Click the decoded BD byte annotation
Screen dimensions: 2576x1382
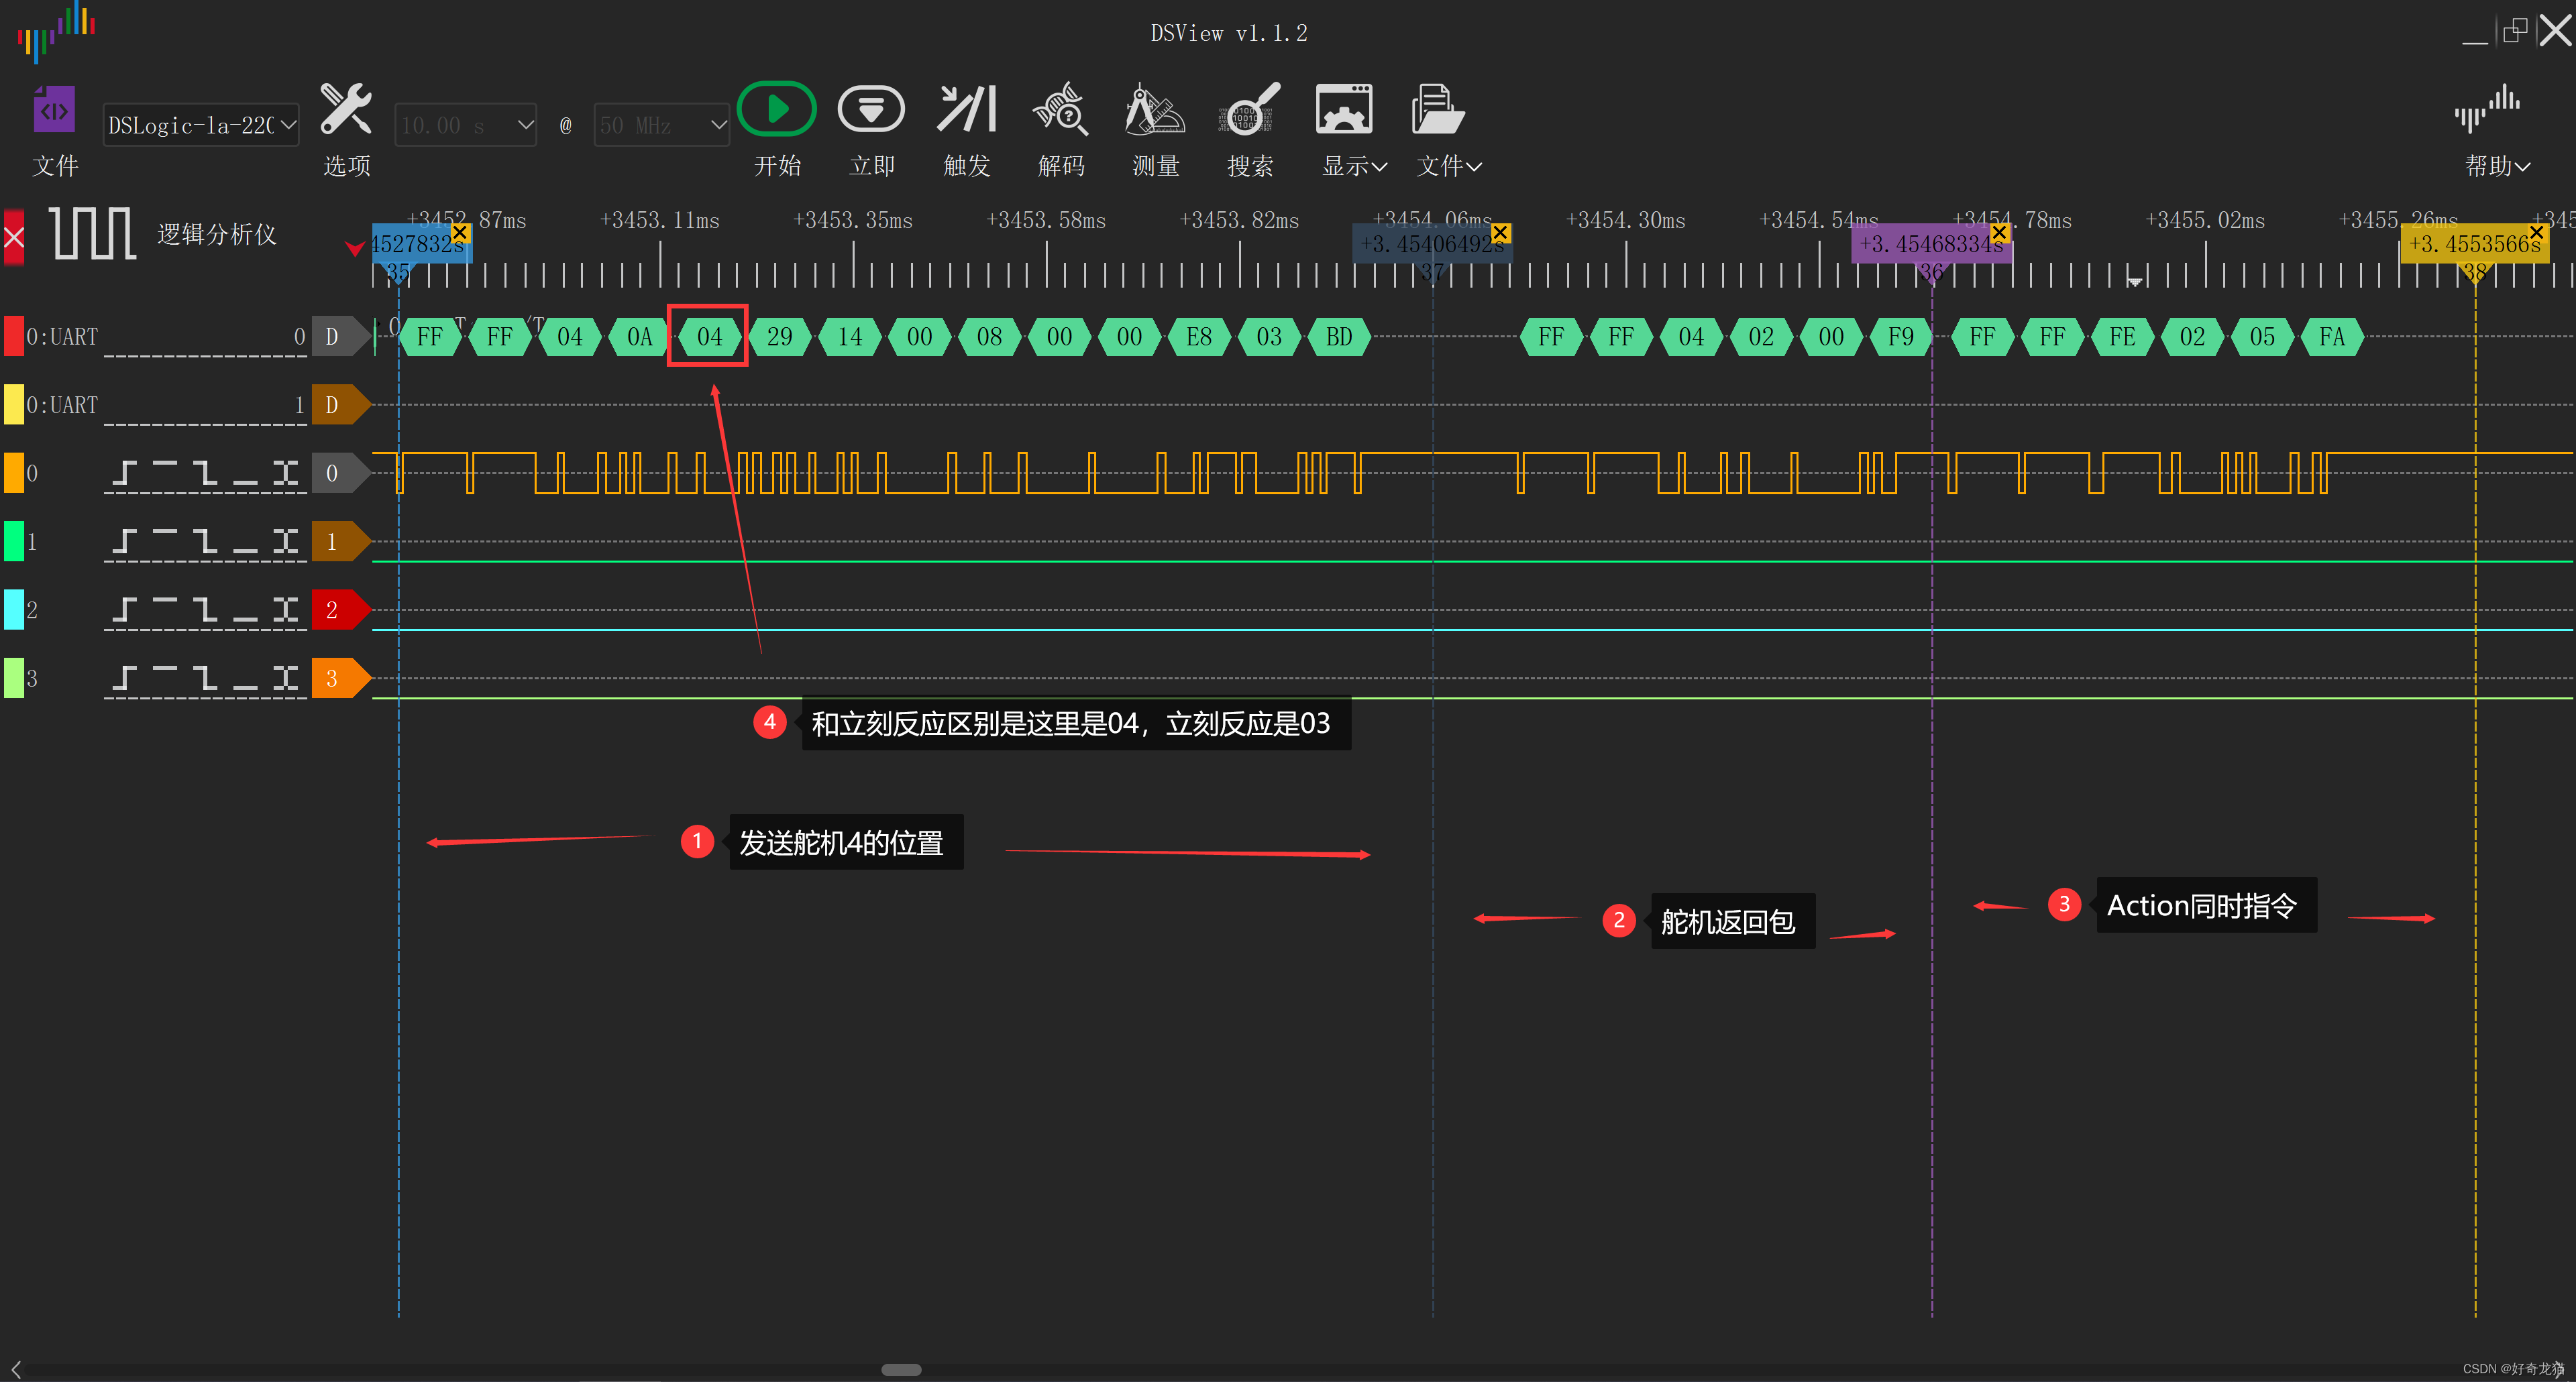point(1338,337)
